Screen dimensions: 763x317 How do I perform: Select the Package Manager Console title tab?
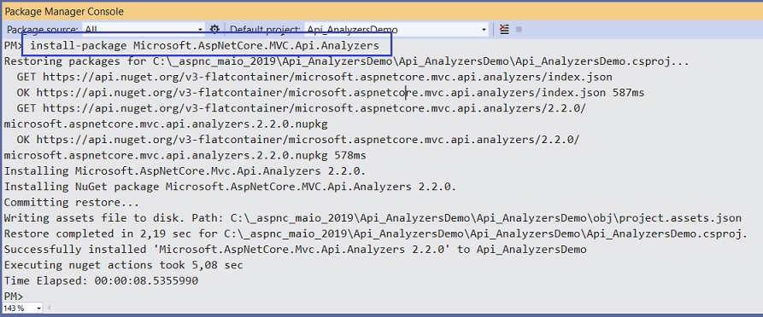pyautogui.click(x=64, y=11)
